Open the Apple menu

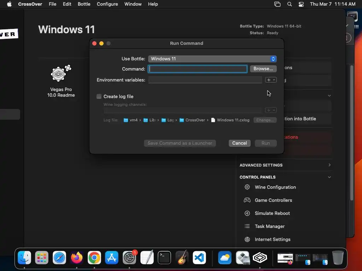9,4
